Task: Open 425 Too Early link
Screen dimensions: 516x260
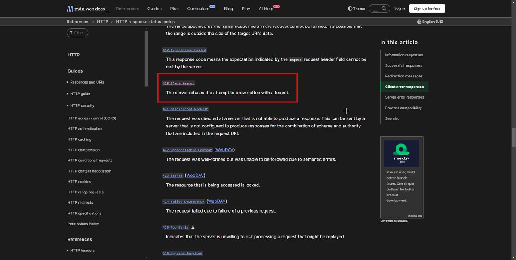Action: 175,227
